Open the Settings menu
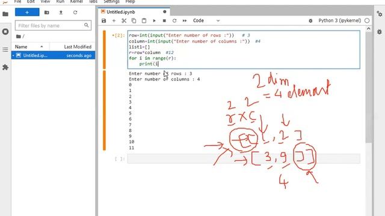 (111, 1)
